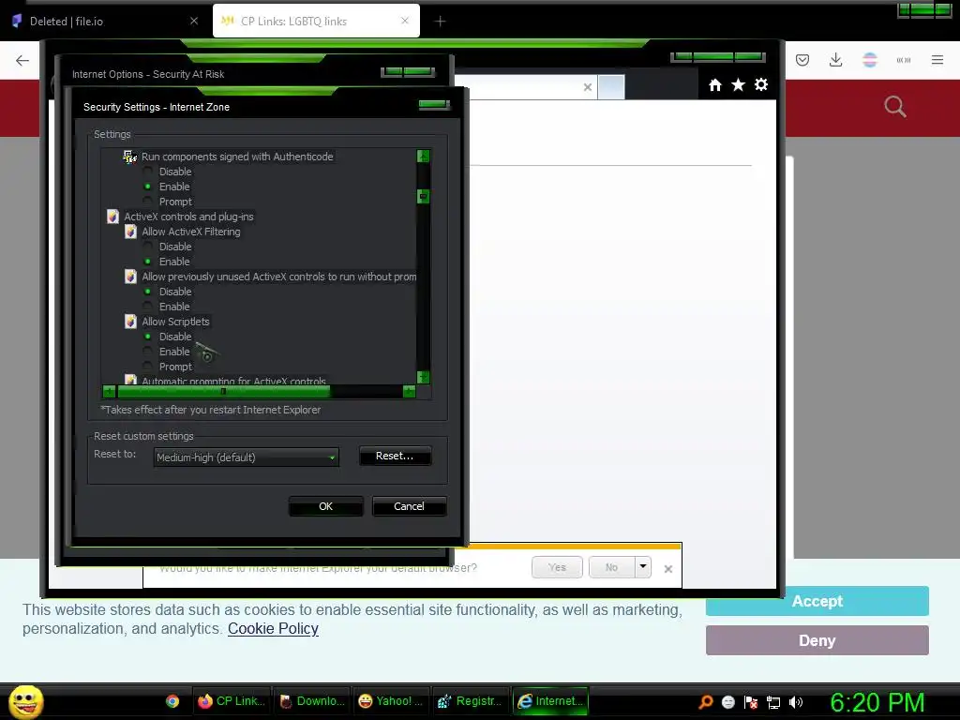The image size is (960, 720).
Task: Open the Reset to Medium-high dropdown
Action: point(247,457)
